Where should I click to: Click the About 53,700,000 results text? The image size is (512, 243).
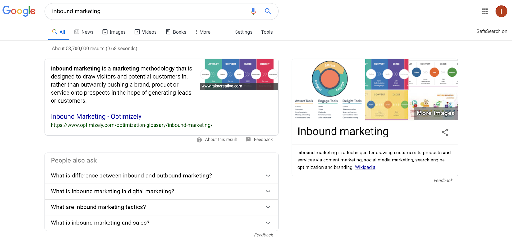[x=94, y=49]
